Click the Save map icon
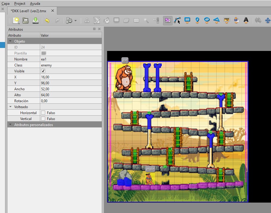This screenshot has height=213, width=271. click(35, 21)
